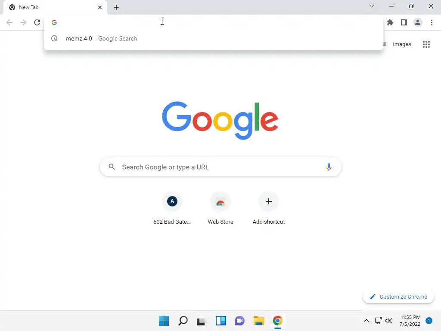Open the 502 Bad Gate... shortcut tile
This screenshot has width=441, height=331.
click(x=172, y=208)
